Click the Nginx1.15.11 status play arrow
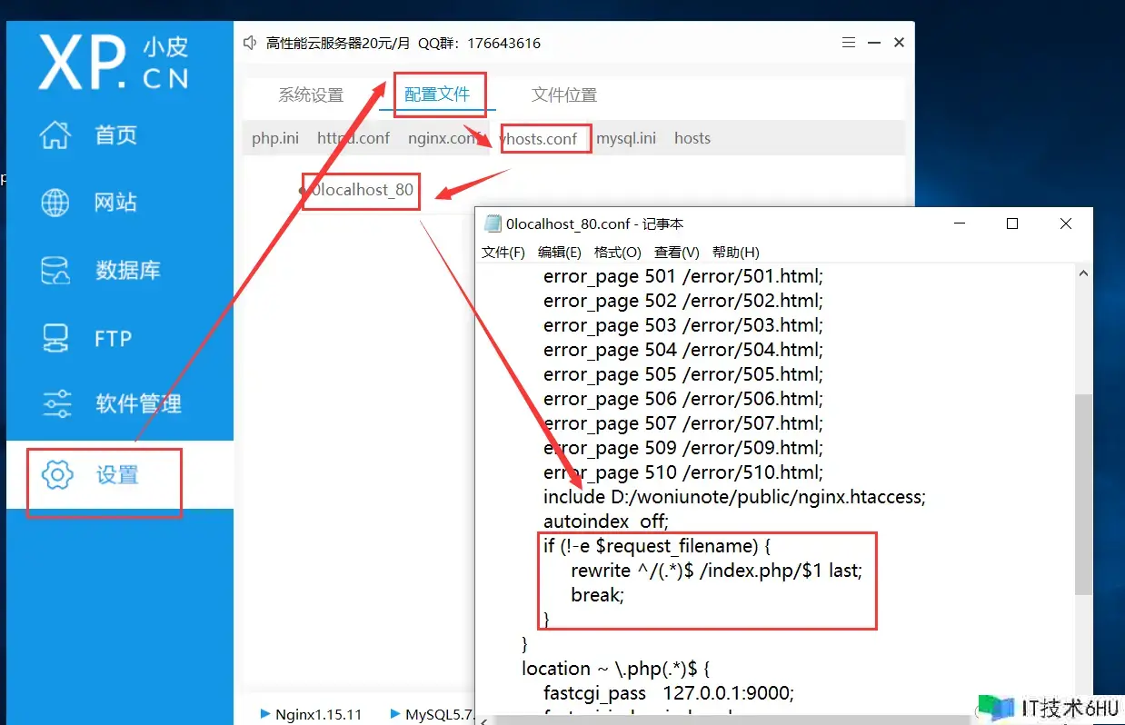This screenshot has height=725, width=1125. click(265, 714)
